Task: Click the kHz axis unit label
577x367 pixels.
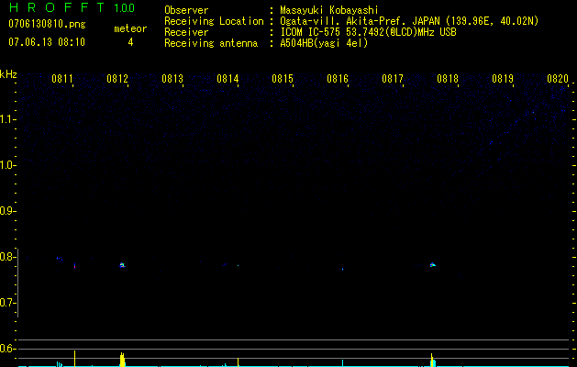Action: [8, 74]
